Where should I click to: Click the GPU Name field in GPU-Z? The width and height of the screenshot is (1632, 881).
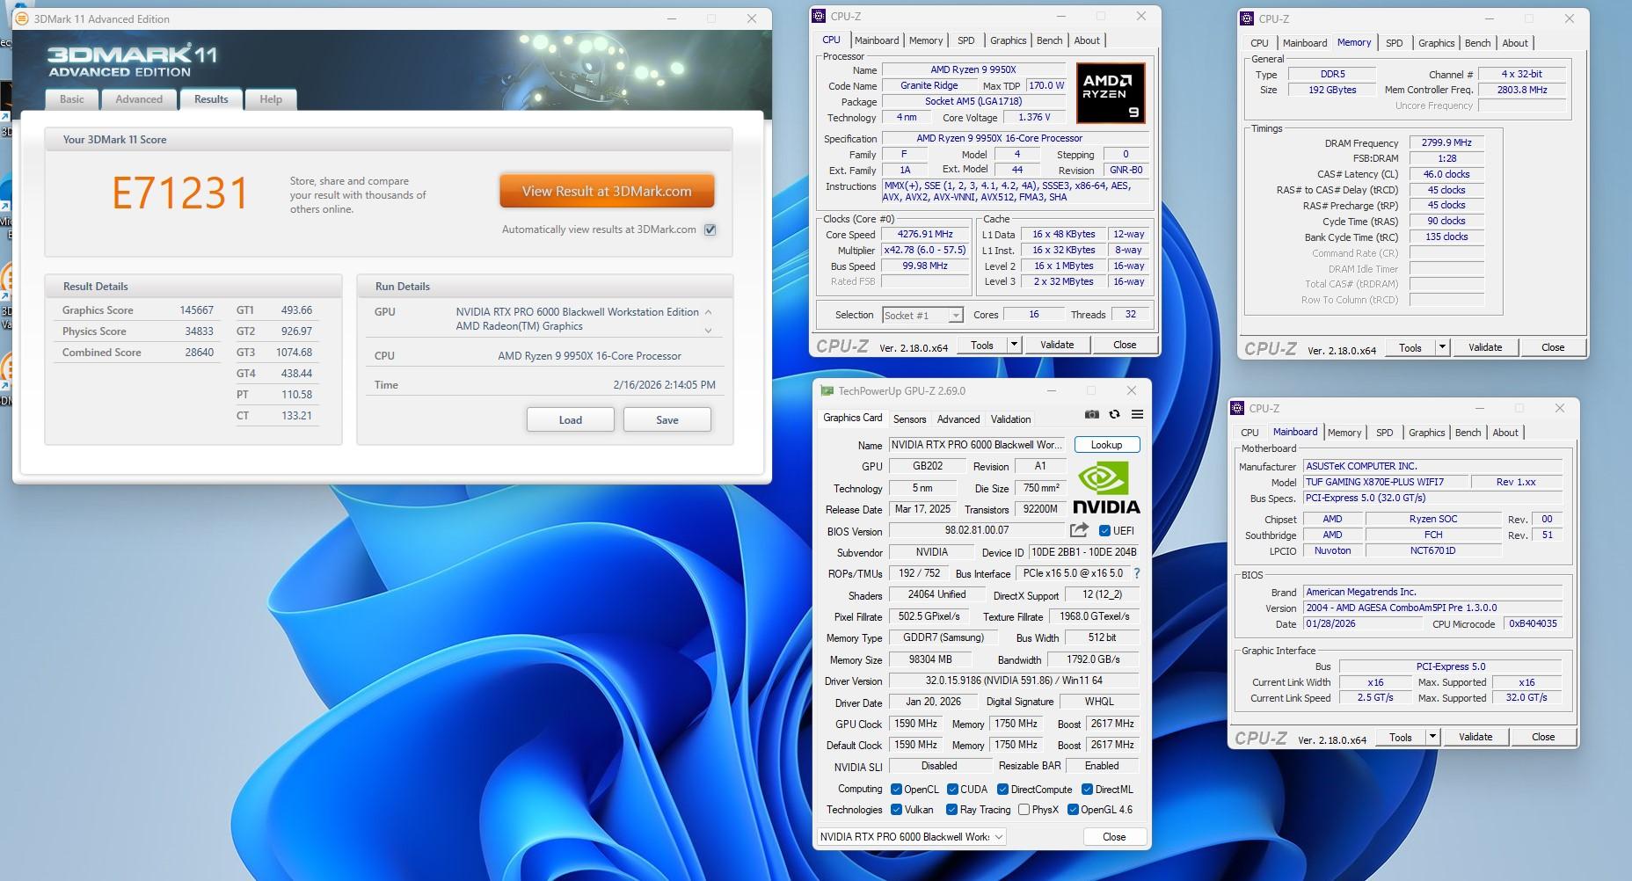(x=976, y=445)
